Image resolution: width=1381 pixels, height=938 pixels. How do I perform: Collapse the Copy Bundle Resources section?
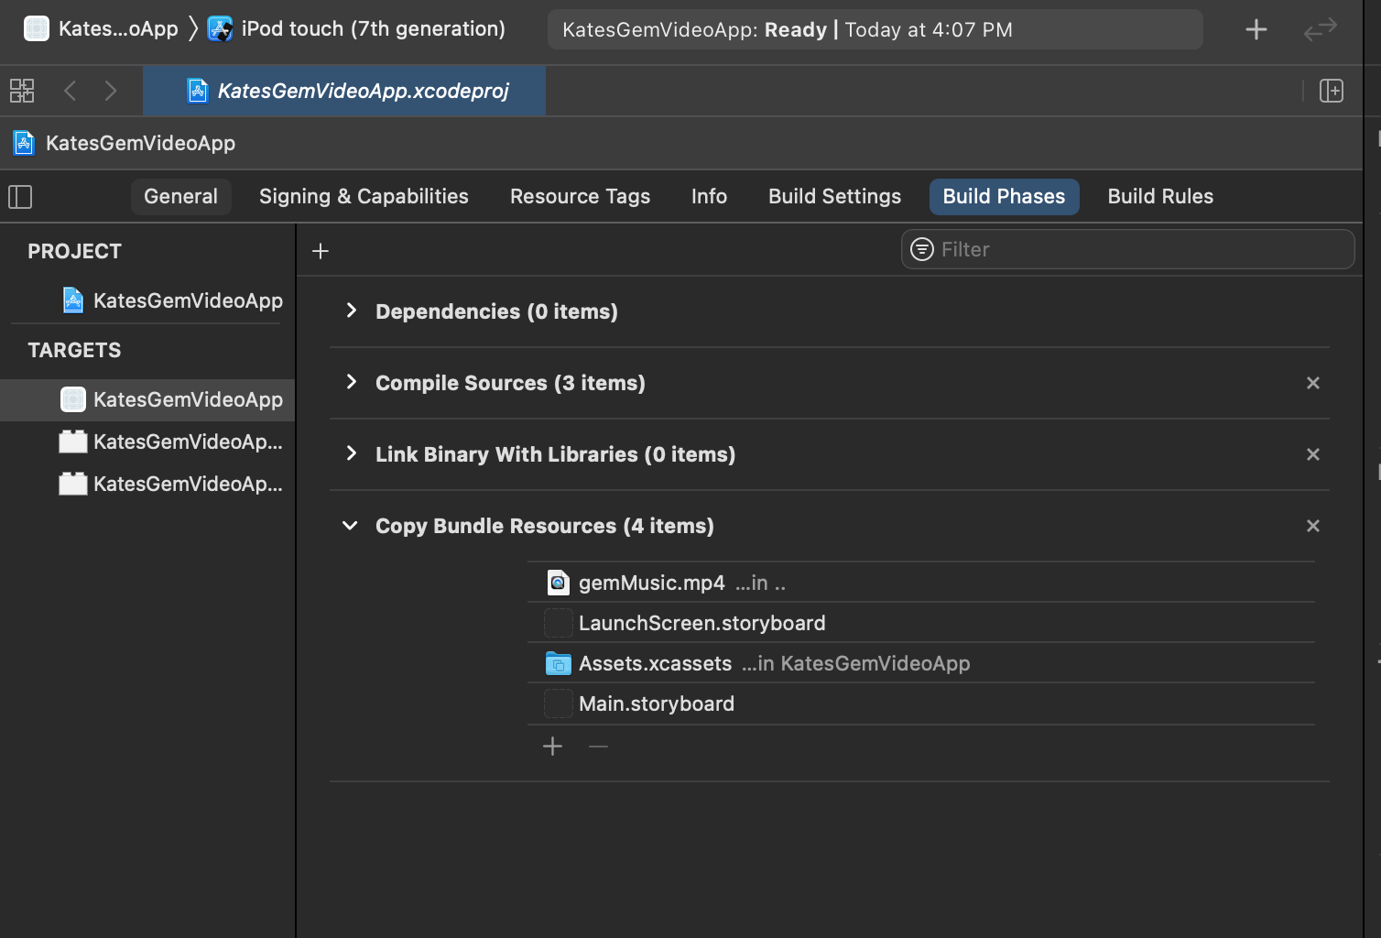(350, 526)
